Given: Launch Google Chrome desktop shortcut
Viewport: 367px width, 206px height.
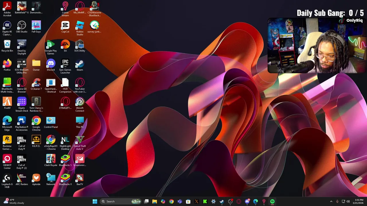Looking at the screenshot, I should coord(36,124).
